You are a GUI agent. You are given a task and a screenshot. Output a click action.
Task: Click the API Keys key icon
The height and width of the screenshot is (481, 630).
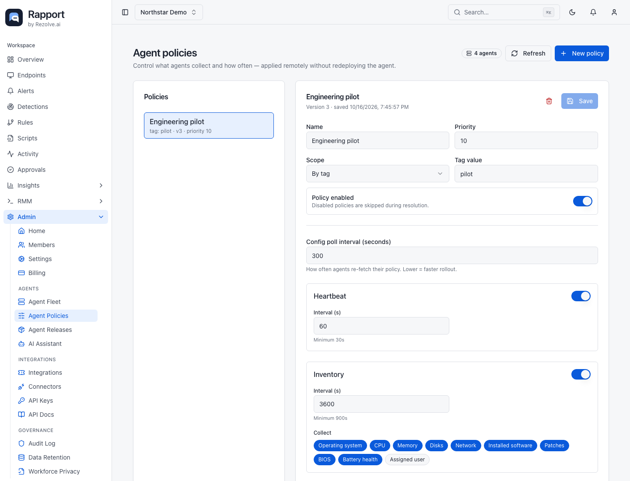point(21,401)
